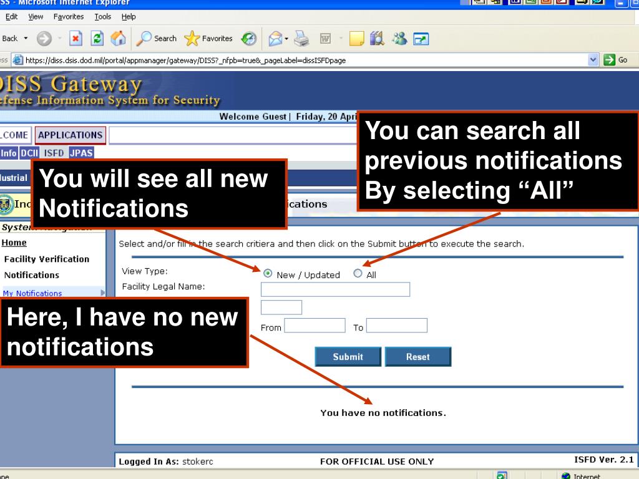Click the Reset button
This screenshot has width=639, height=479.
coord(417,357)
